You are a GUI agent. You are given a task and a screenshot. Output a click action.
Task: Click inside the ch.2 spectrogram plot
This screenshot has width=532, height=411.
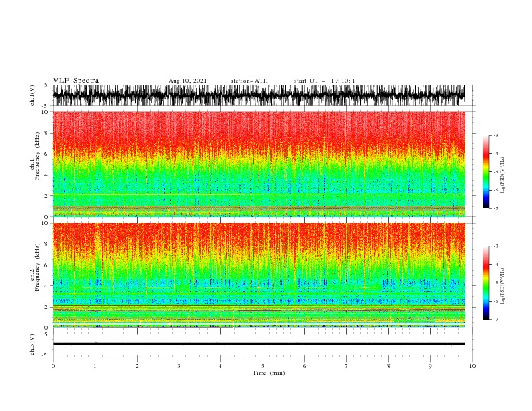click(x=259, y=275)
